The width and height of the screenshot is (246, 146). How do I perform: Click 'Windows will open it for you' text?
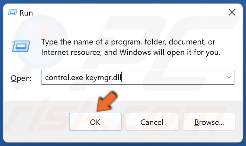pos(170,52)
